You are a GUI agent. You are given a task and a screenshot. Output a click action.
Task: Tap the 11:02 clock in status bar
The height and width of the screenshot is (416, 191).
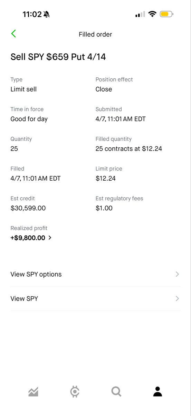point(32,14)
